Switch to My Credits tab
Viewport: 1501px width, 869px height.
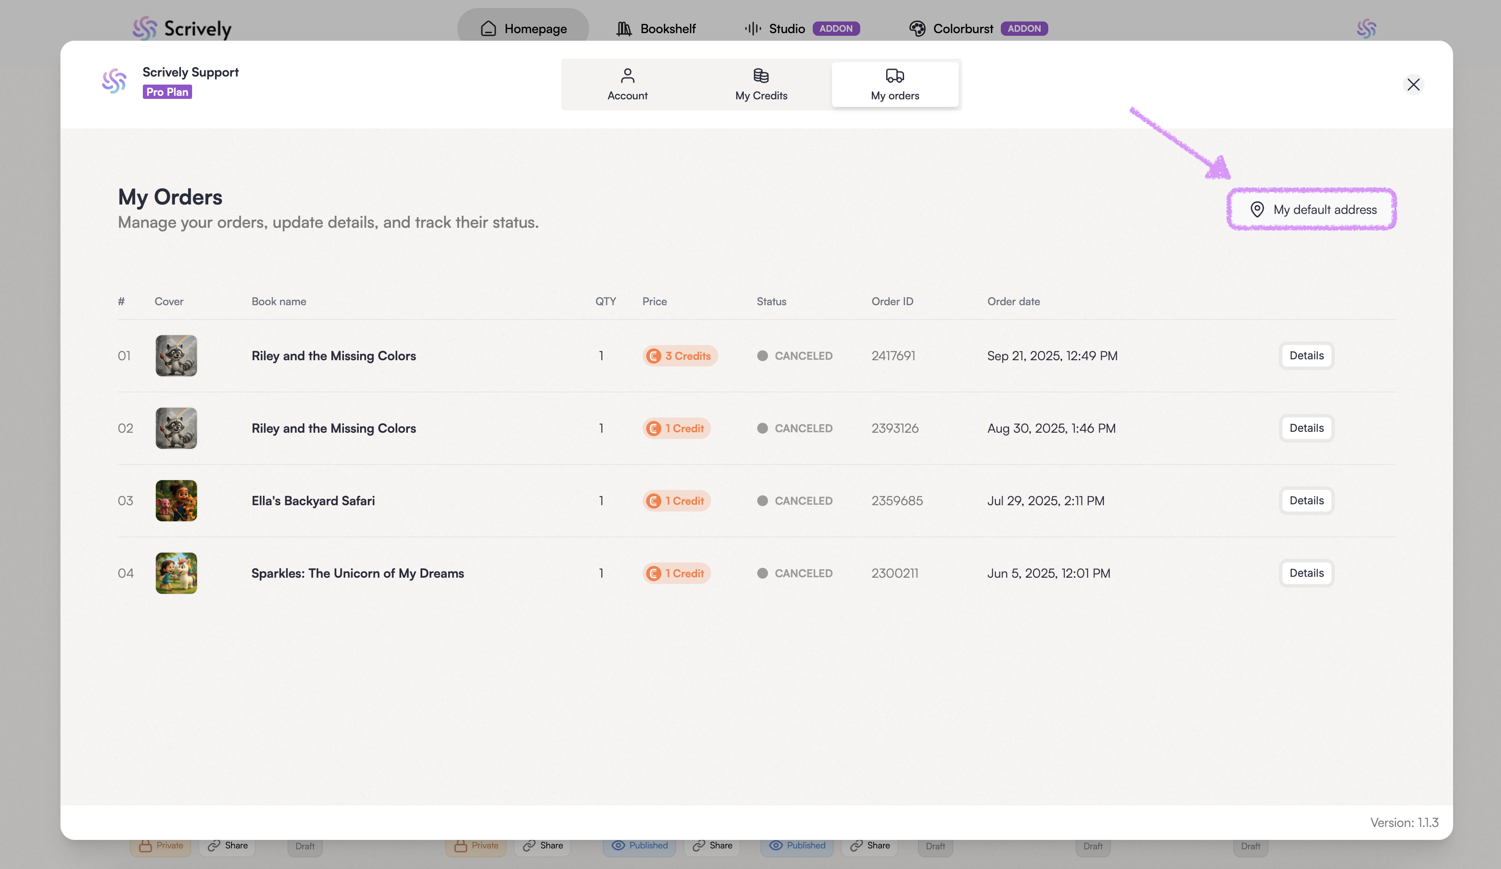(x=761, y=85)
